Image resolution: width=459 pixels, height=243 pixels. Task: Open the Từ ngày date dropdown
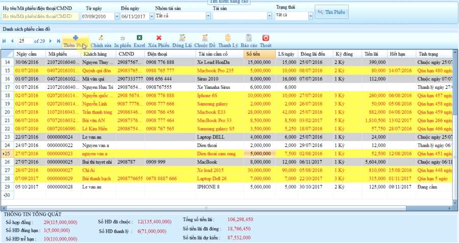[117, 16]
